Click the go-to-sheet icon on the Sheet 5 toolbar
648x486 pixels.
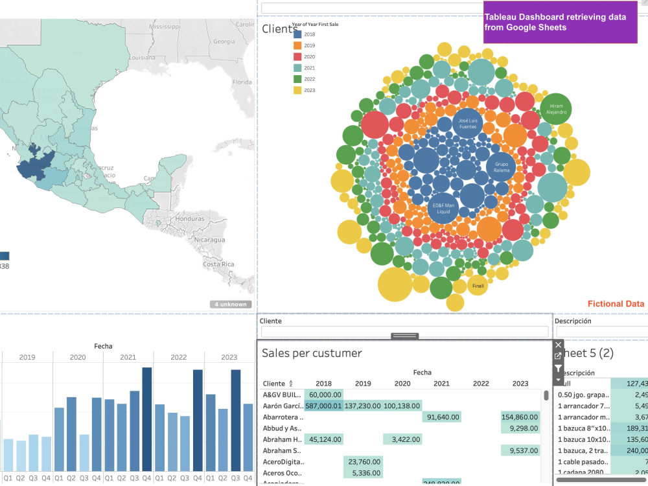pyautogui.click(x=558, y=354)
